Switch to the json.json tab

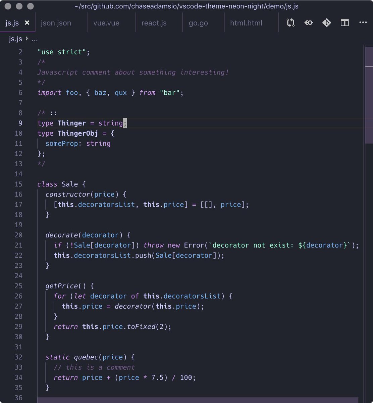coord(56,23)
